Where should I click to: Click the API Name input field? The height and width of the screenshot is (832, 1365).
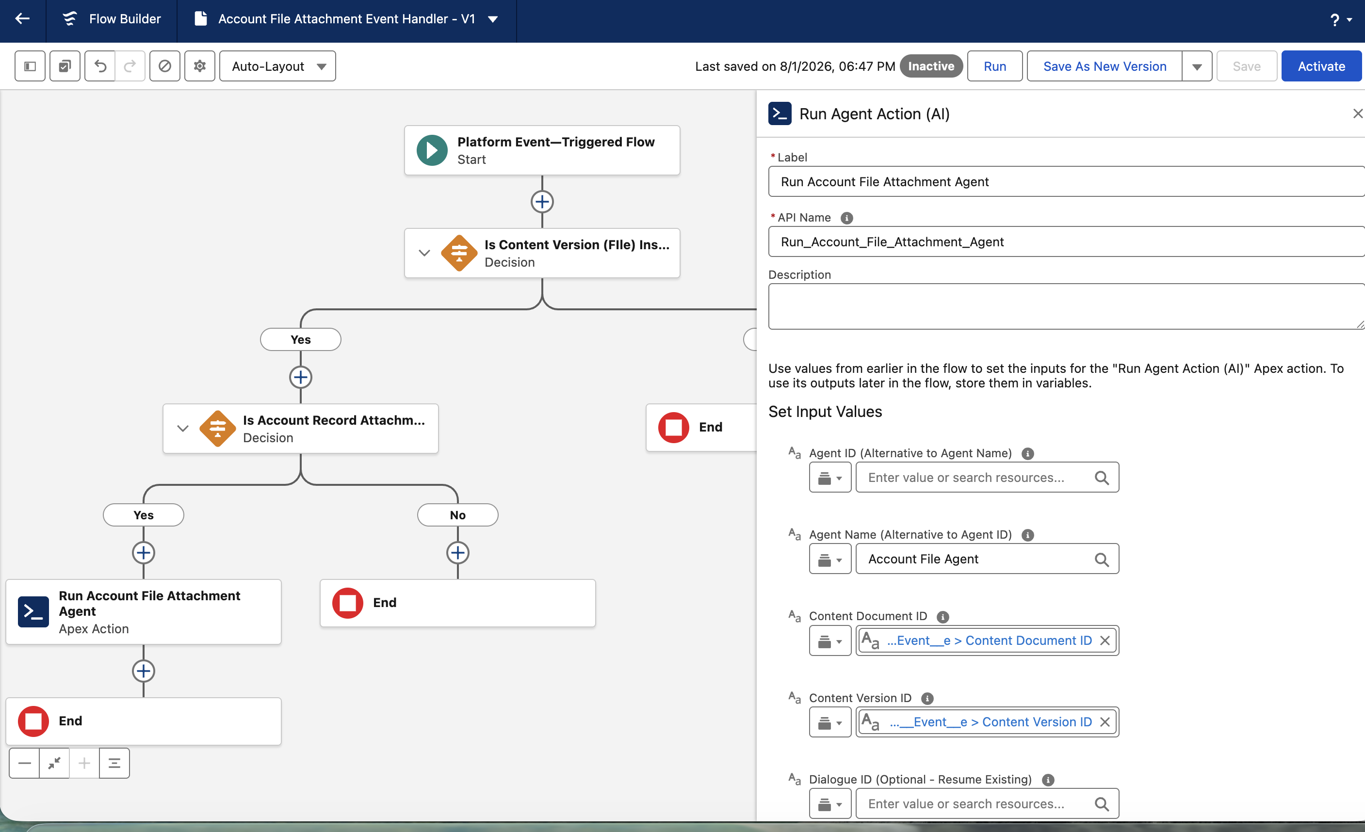[1066, 242]
